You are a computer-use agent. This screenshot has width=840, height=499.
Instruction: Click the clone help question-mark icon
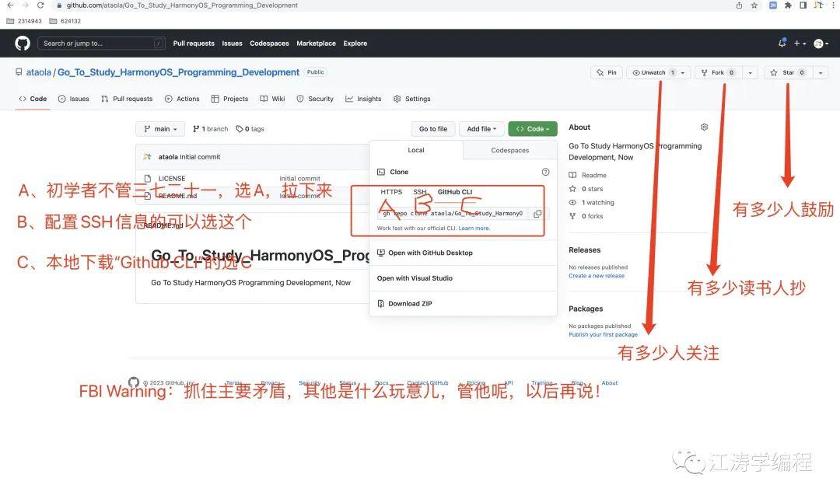click(x=545, y=172)
